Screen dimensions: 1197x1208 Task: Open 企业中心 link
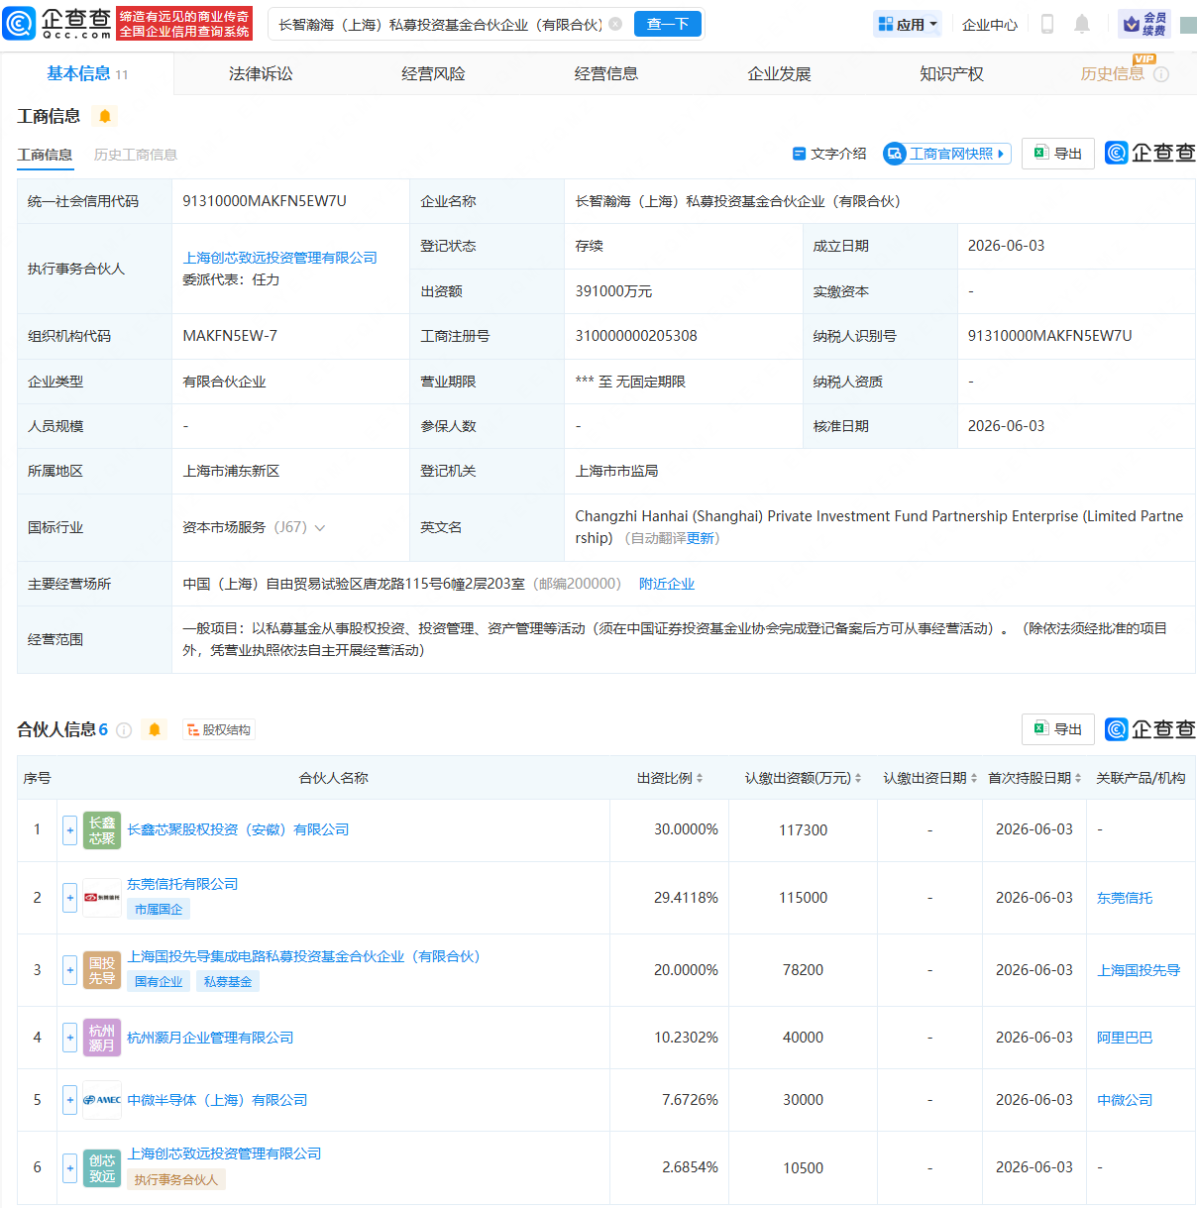click(990, 25)
